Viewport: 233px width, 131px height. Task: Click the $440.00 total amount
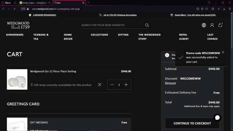point(214,102)
